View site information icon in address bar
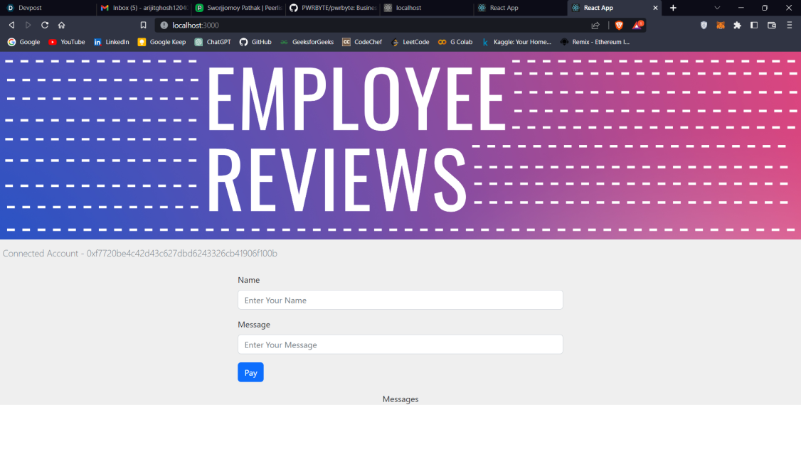Image resolution: width=801 pixels, height=449 pixels. [x=164, y=25]
